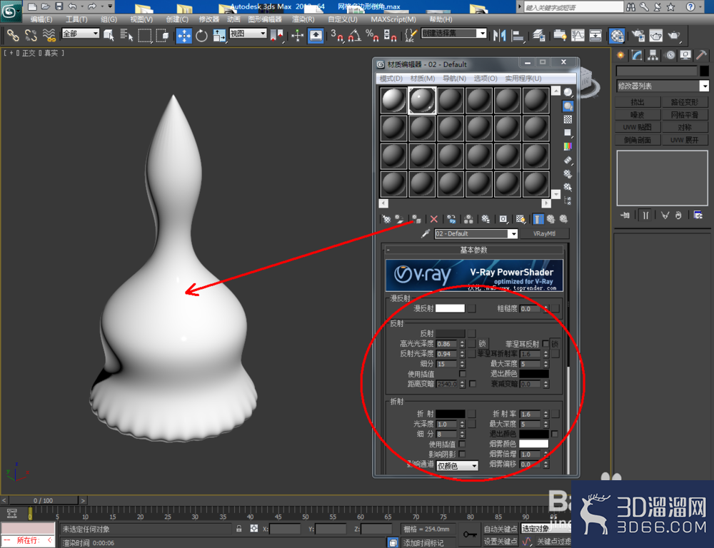Activate the Select Object tool

(x=109, y=35)
